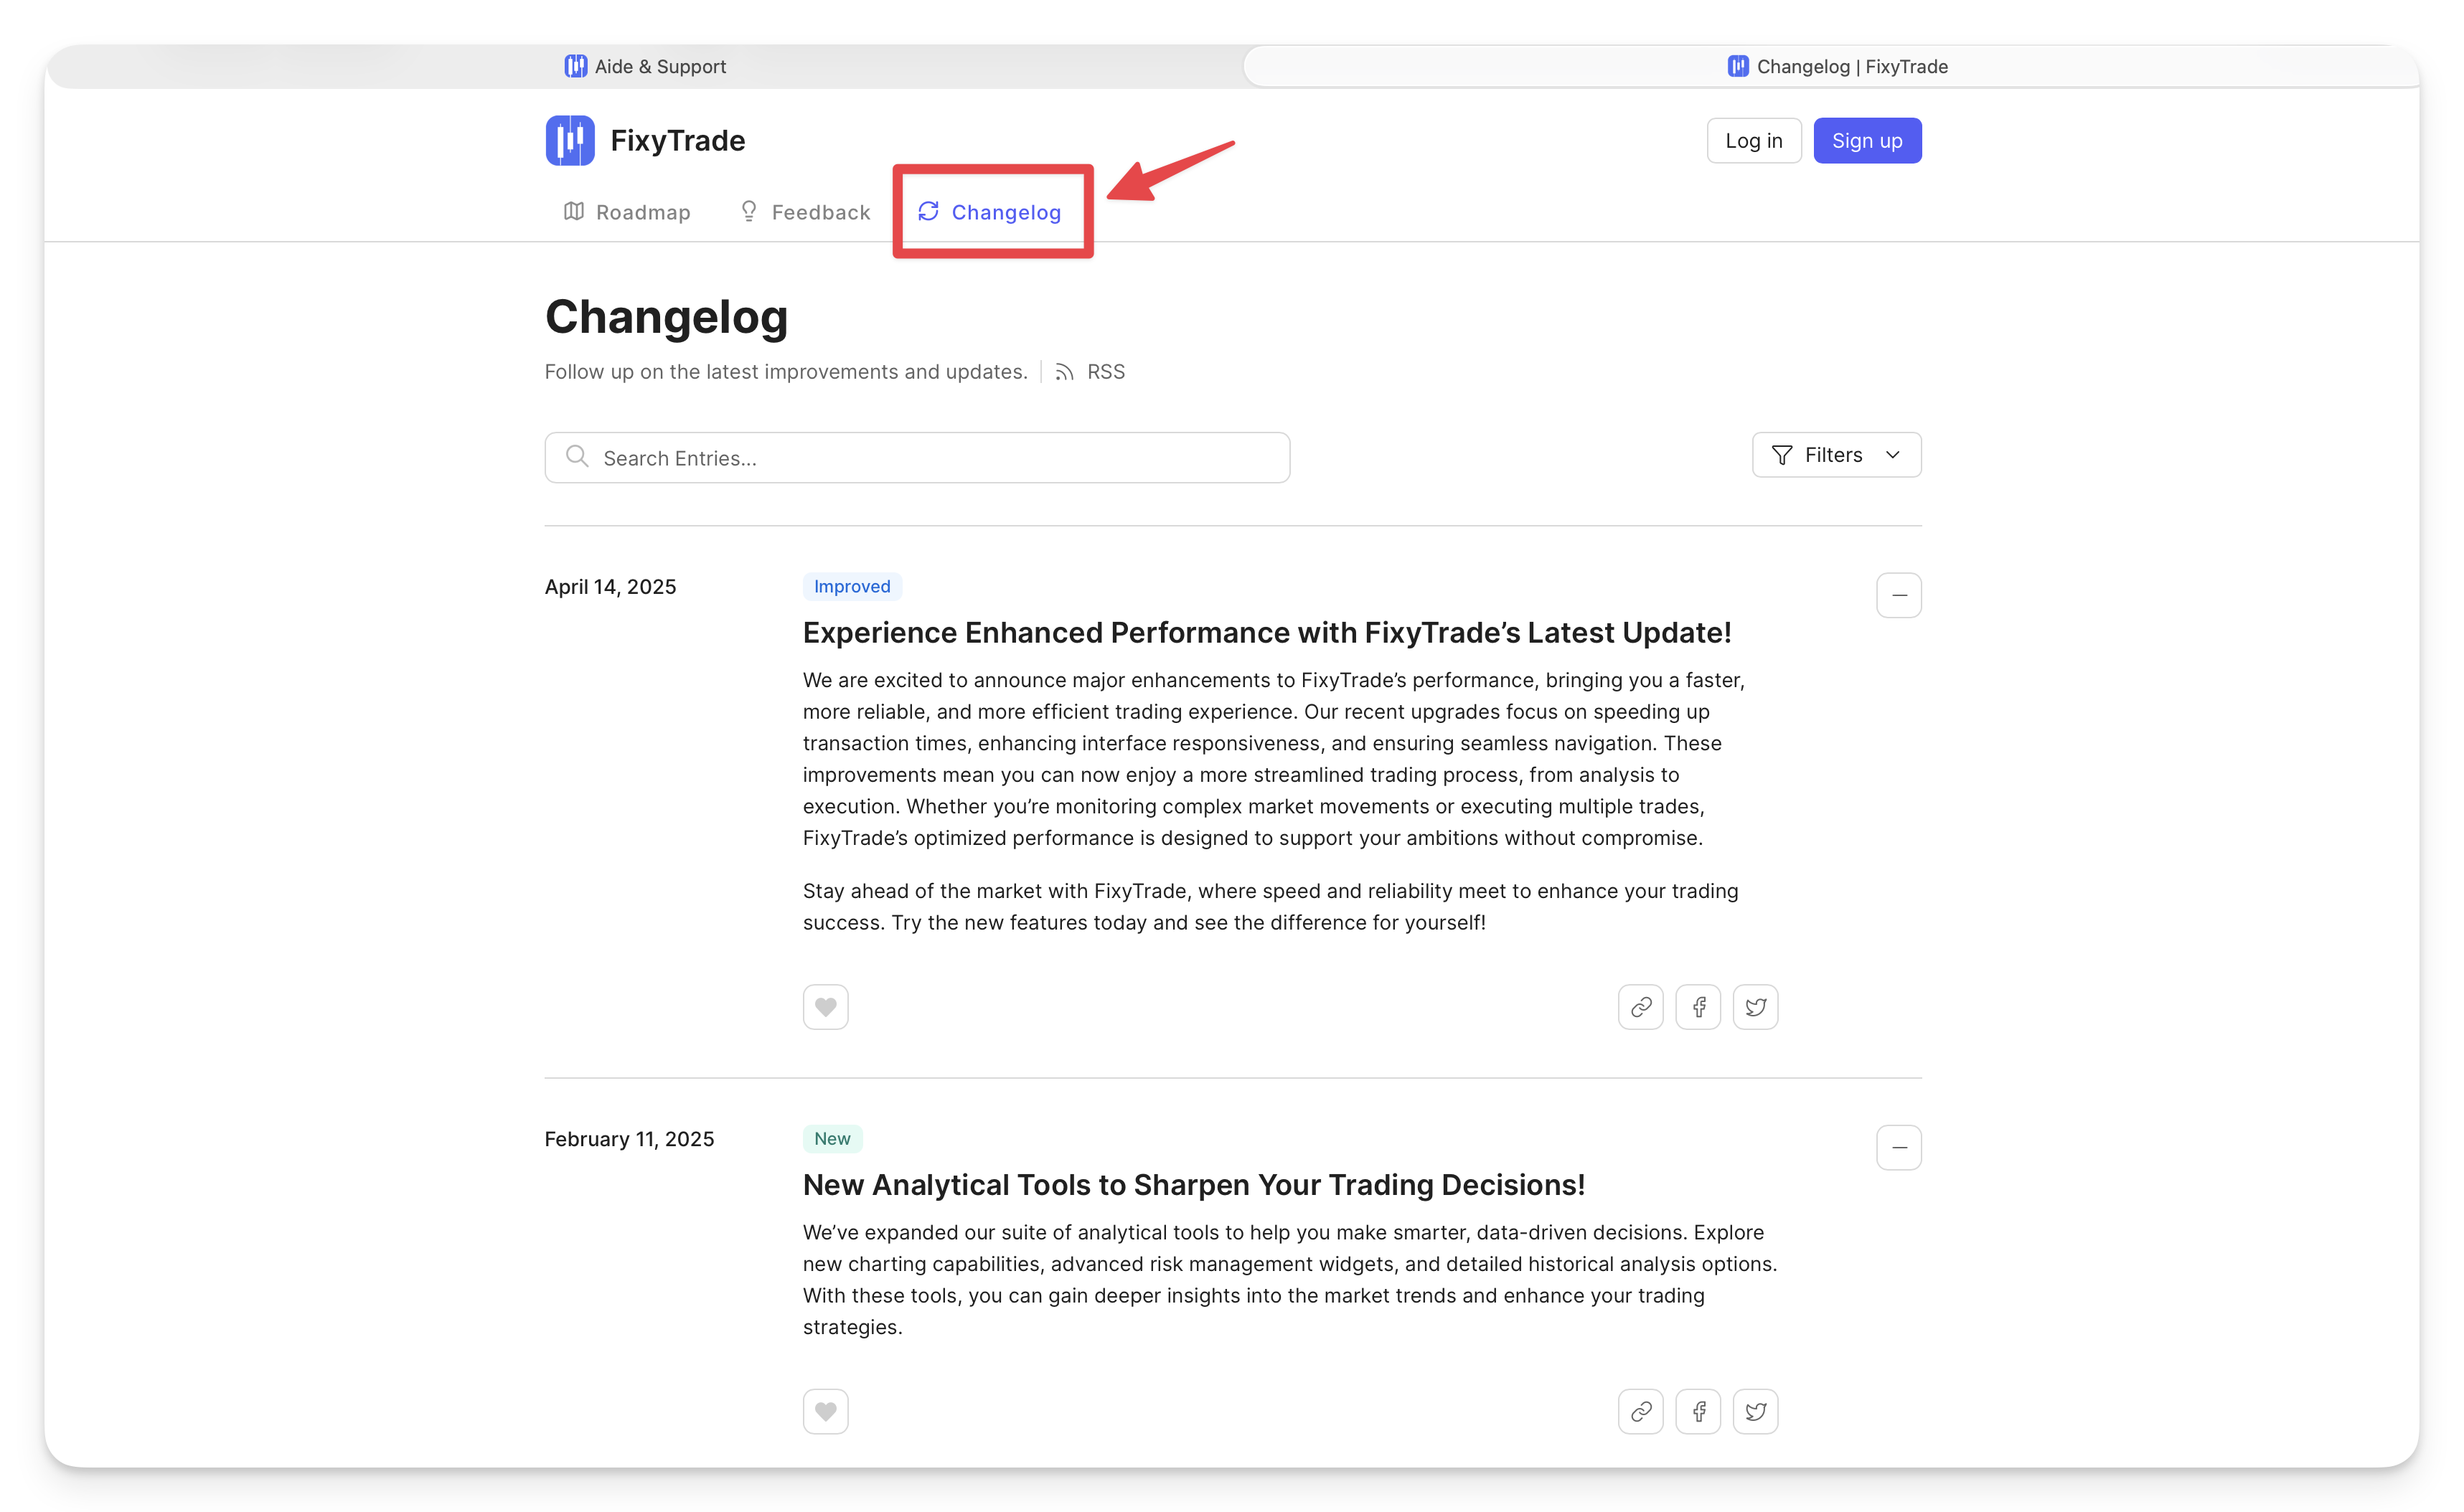Share April 14 entry on Facebook
The width and height of the screenshot is (2464, 1512).
1698,1007
